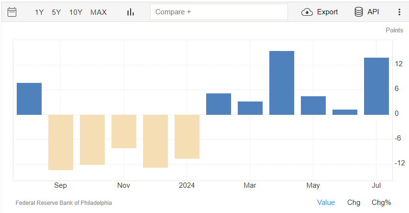Image resolution: width=409 pixels, height=213 pixels.
Task: Click the Mar axis label
Action: click(250, 185)
